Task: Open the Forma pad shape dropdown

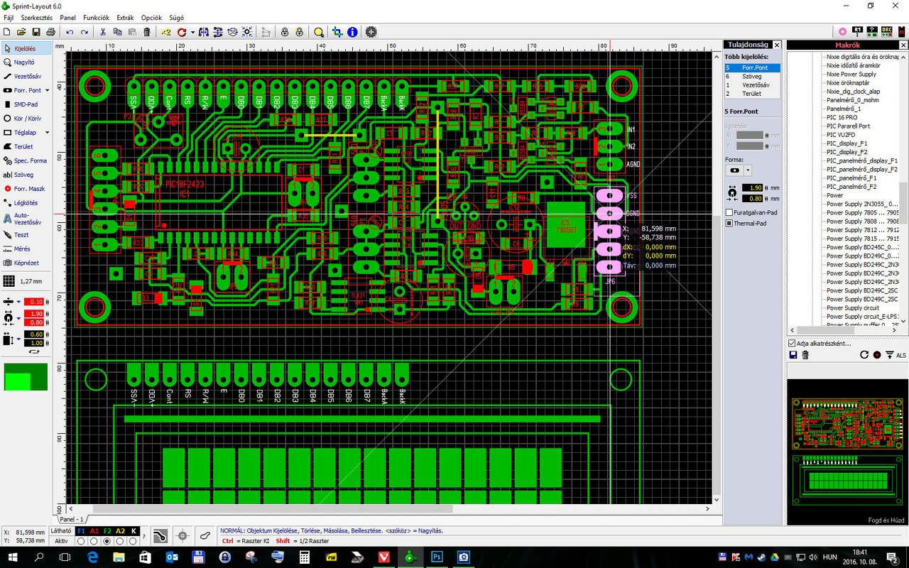Action: click(x=748, y=170)
